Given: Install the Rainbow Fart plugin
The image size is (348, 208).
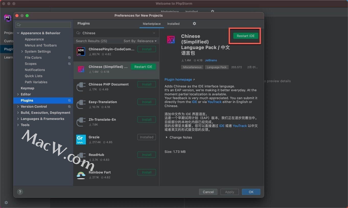Looking at the screenshot, I should pyautogui.click(x=147, y=173).
